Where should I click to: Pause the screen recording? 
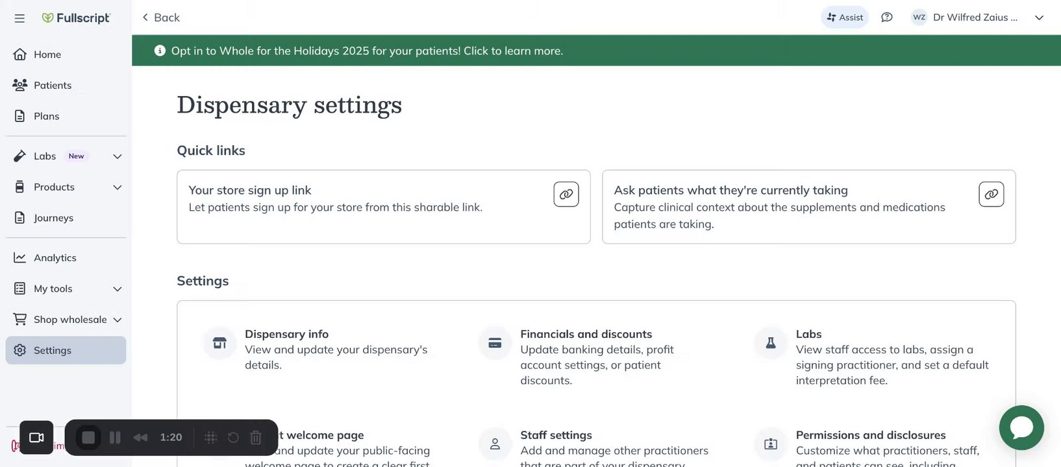115,438
